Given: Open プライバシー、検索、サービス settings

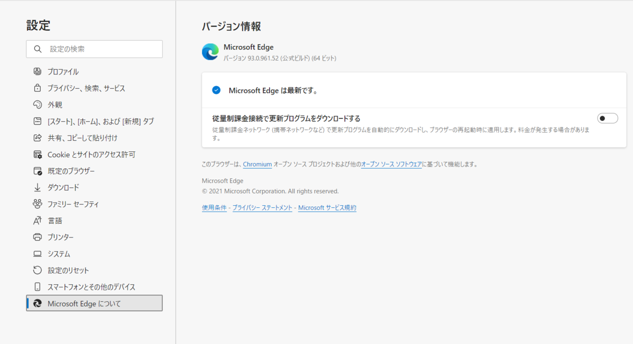Looking at the screenshot, I should click(x=94, y=88).
